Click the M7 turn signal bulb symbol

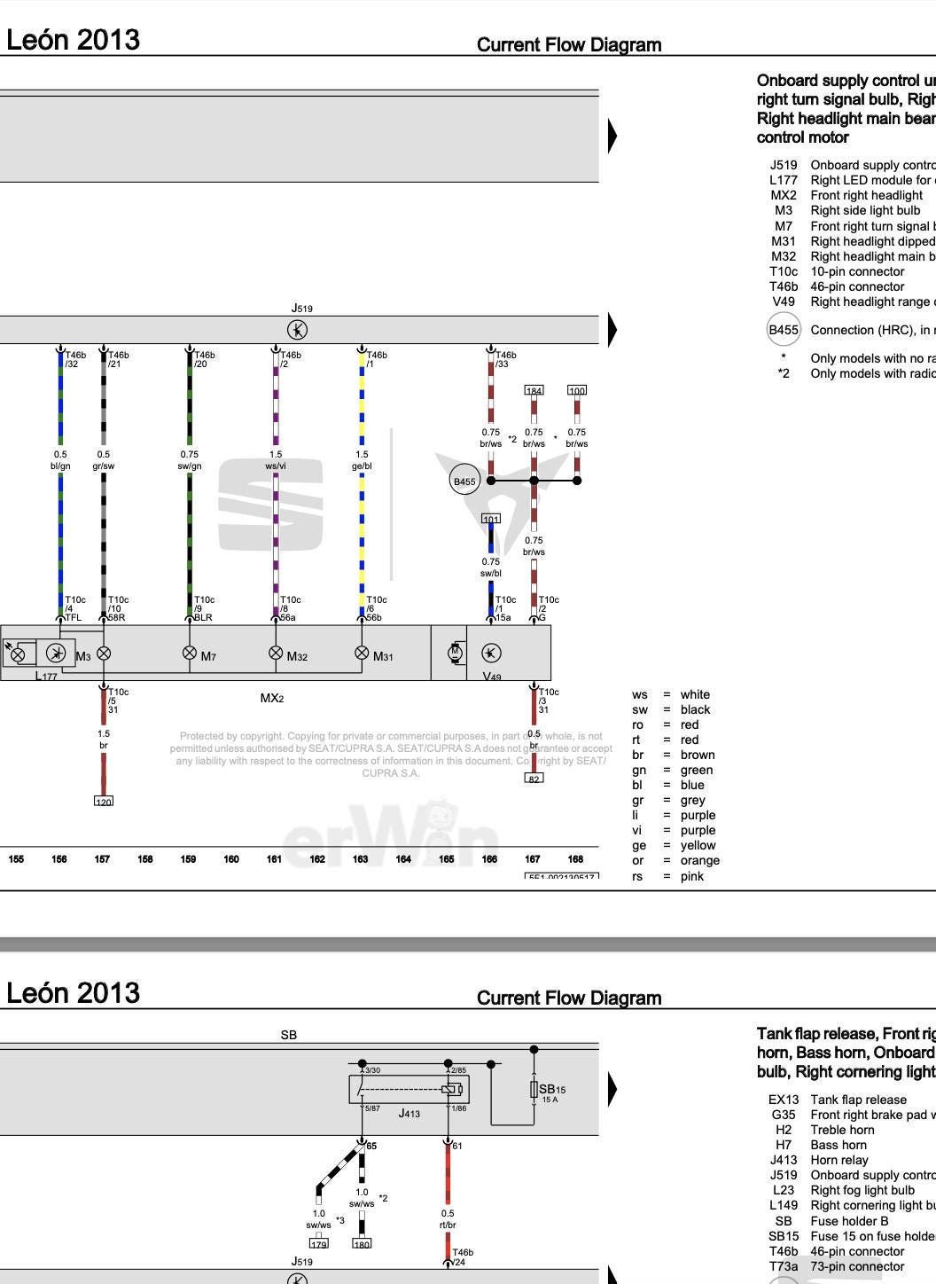189,654
